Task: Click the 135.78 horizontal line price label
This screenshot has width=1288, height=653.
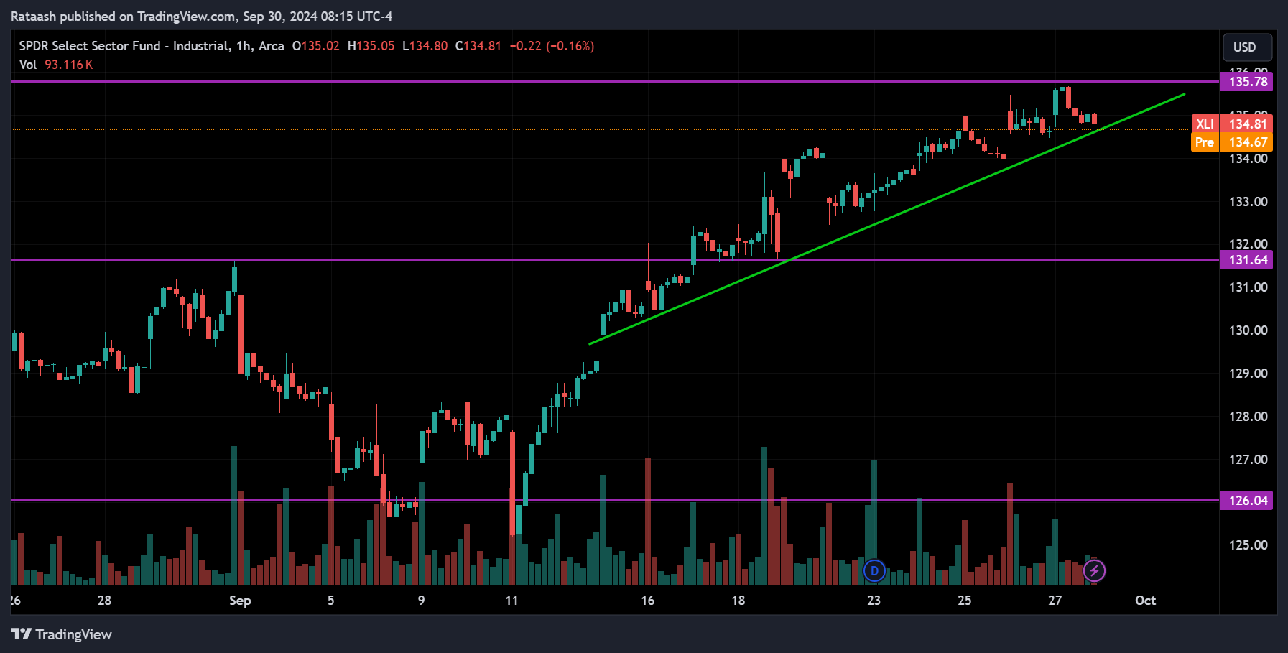Action: (1246, 82)
